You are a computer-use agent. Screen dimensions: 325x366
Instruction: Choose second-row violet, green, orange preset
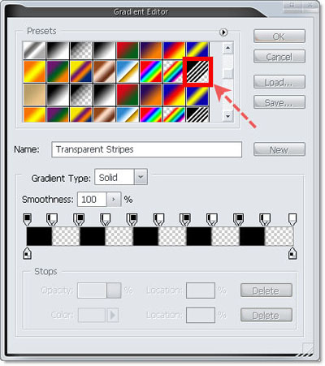58,71
